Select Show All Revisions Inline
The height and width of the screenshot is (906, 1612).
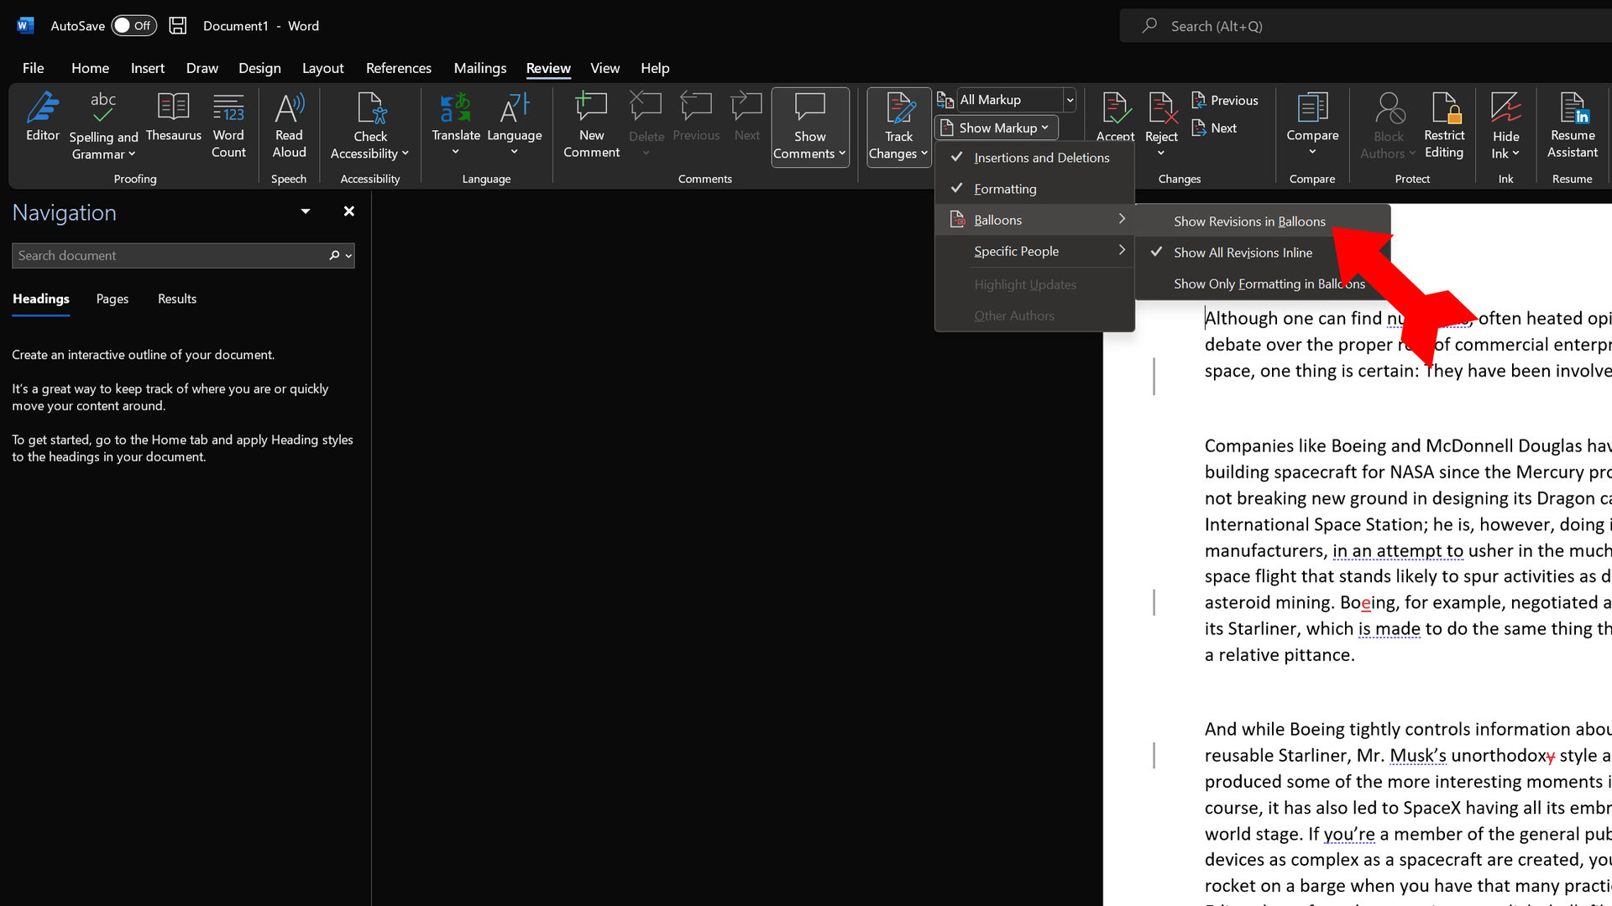click(x=1243, y=253)
